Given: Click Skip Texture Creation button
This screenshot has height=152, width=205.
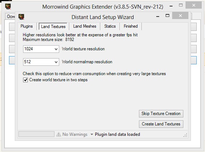Looking at the screenshot, I should pyautogui.click(x=161, y=114).
